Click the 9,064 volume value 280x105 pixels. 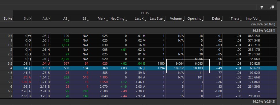coord(179,63)
